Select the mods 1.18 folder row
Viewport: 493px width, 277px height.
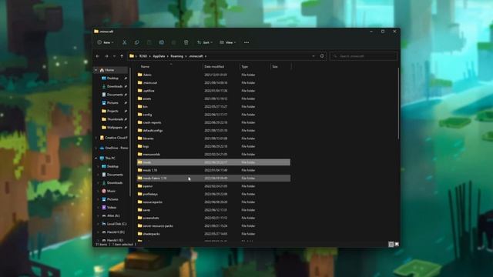pyautogui.click(x=213, y=170)
